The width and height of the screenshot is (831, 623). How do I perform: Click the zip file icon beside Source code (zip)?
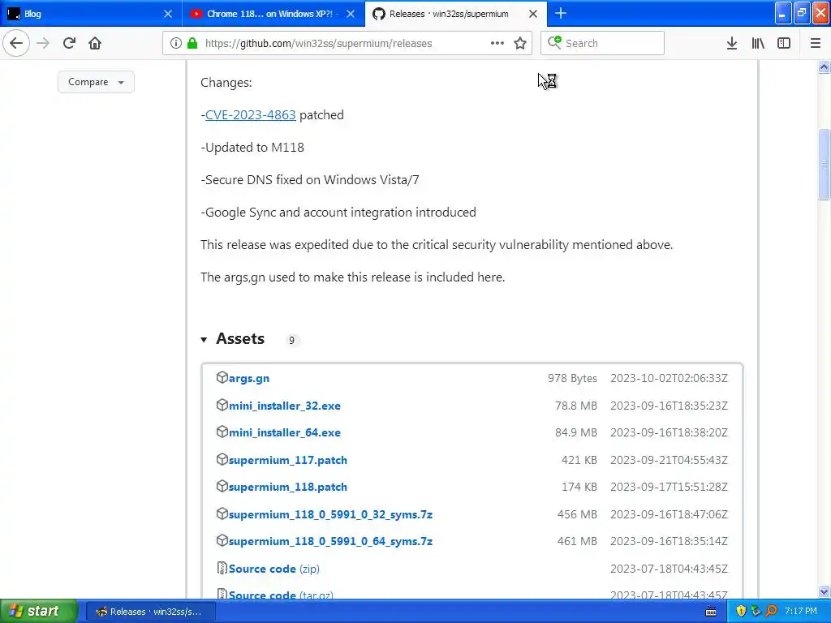point(222,567)
